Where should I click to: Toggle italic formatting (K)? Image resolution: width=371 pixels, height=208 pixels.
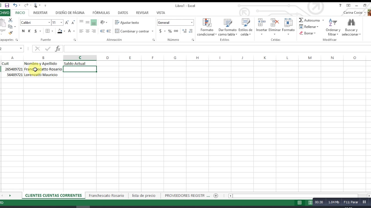click(x=29, y=31)
